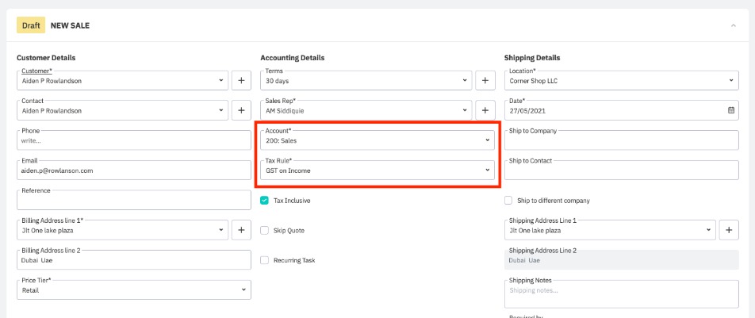The height and width of the screenshot is (318, 755).
Task: Click the Ship to Company field
Action: point(620,140)
